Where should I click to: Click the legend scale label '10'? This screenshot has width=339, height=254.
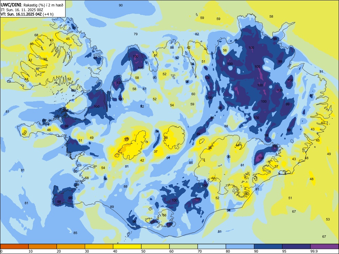31,251
